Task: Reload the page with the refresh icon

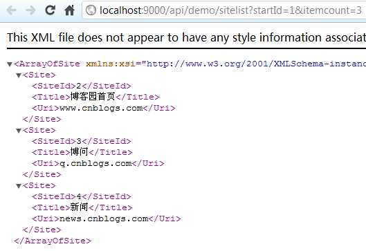Action: pos(50,10)
